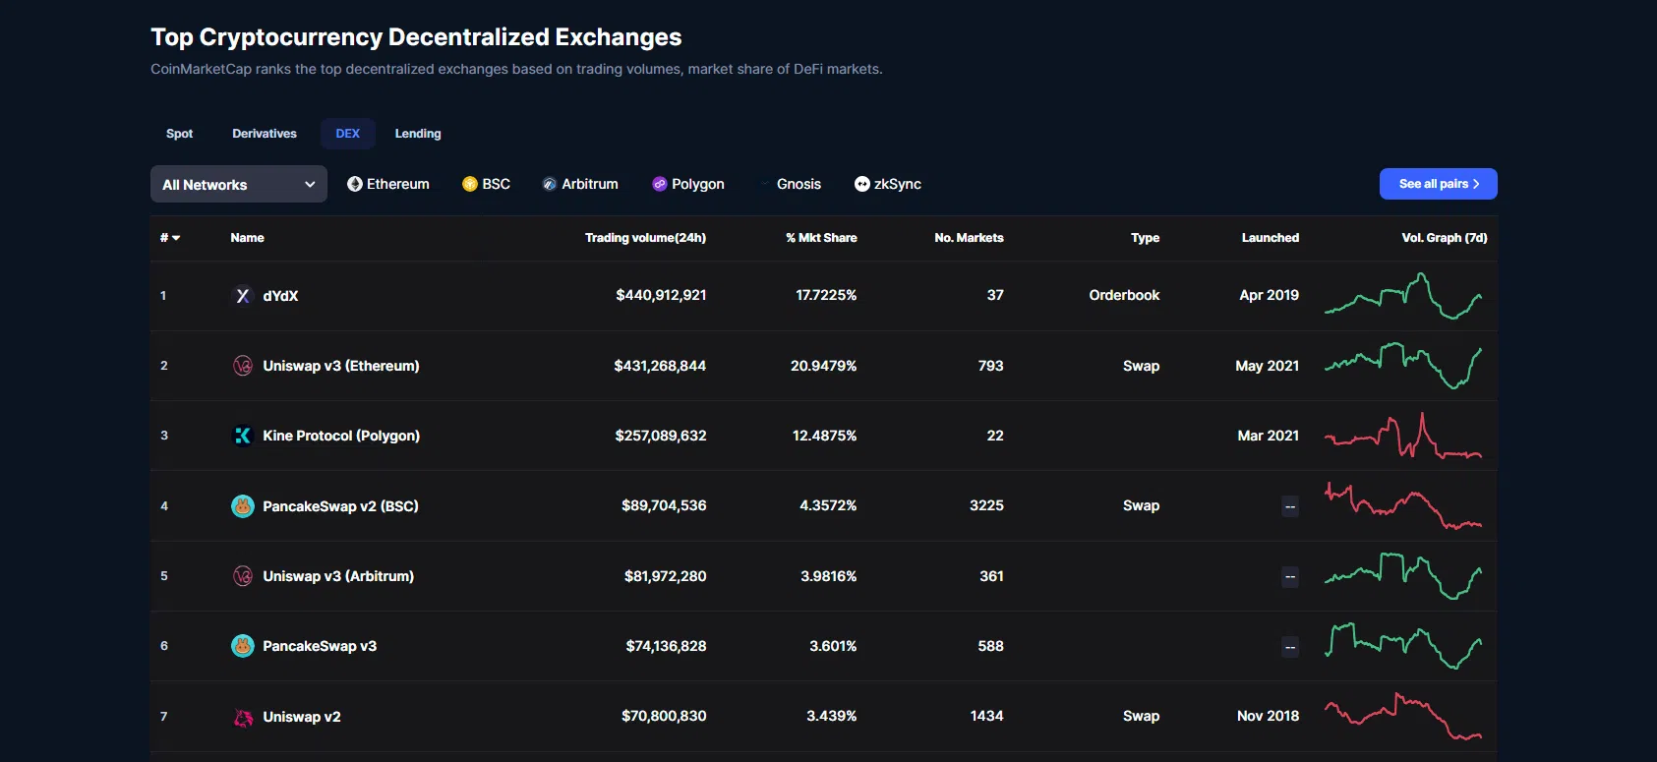Screen dimensions: 1657x762
Task: Click the Mar 2021 launch date
Action: (x=1269, y=436)
